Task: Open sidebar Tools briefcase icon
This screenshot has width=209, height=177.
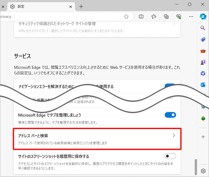Action: 203,51
